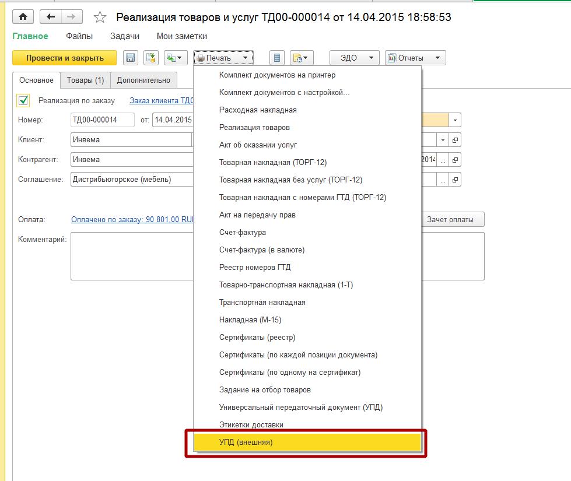Switch to the Товары (1) tab
The image size is (571, 481).
[x=85, y=80]
